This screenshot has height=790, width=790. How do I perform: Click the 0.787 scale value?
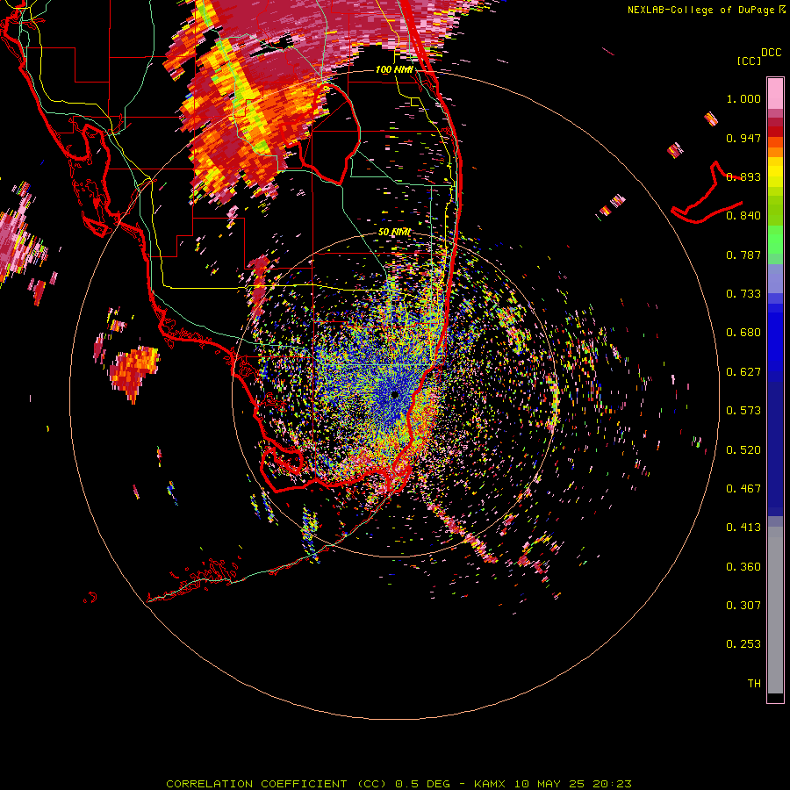[x=743, y=255]
